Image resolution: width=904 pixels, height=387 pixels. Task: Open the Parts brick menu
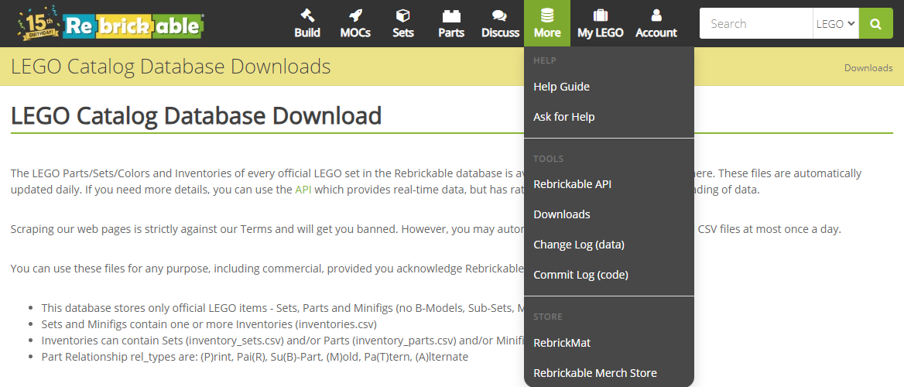(x=451, y=24)
